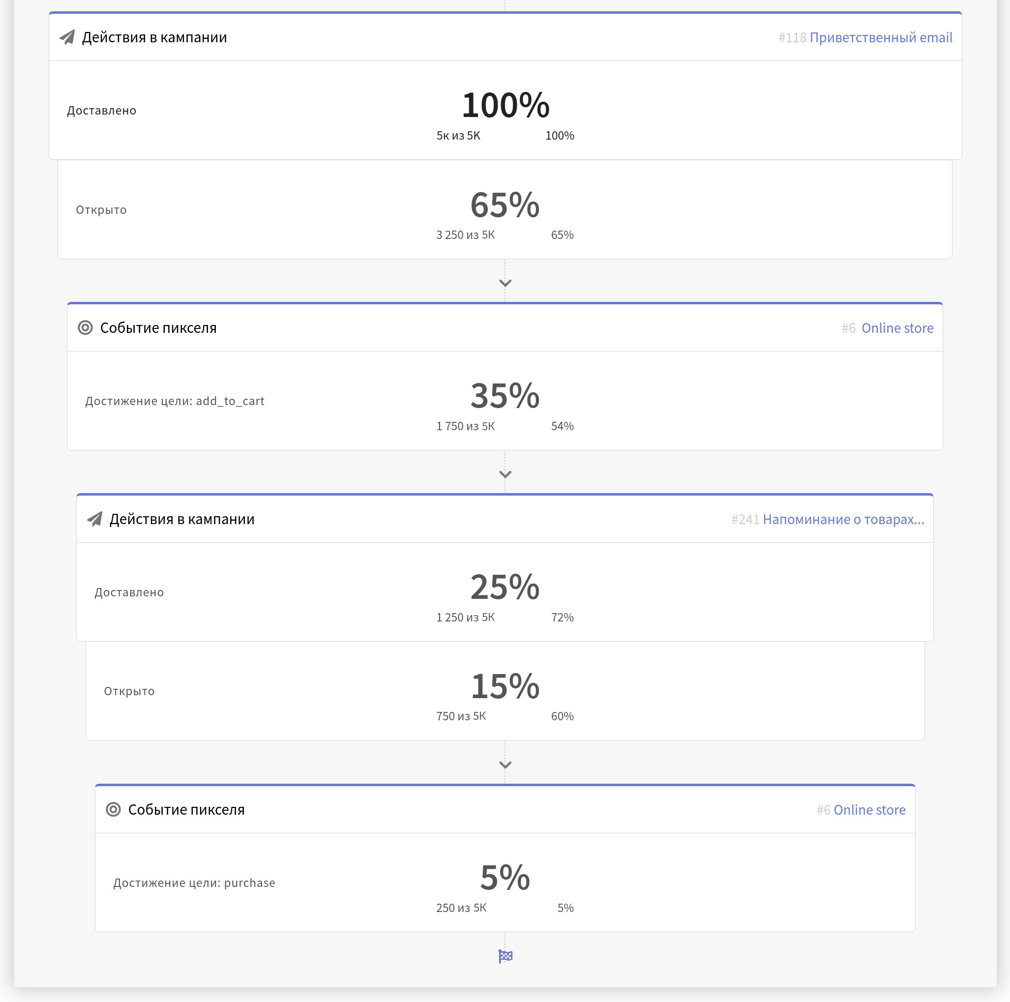Click the target icon in the add_to_cart pixel block
Screen dimensions: 1010x1002
(85, 328)
